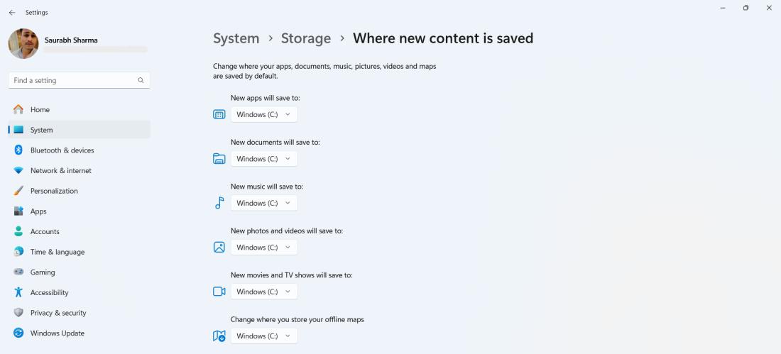
Task: Click the Storage breadcrumb link
Action: 306,38
